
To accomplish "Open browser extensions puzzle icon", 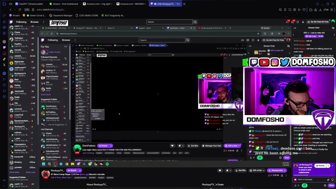I will tap(311, 10).
